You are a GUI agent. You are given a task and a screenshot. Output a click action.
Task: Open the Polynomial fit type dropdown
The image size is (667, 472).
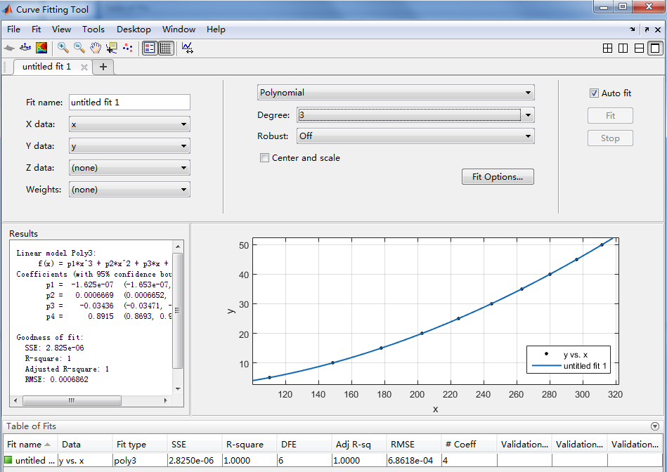coord(396,93)
